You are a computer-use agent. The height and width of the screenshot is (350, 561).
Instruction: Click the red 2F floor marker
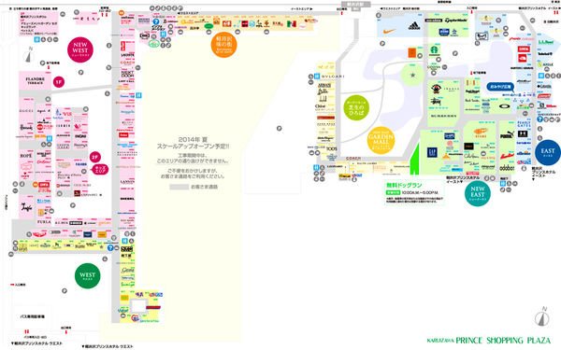click(94, 157)
